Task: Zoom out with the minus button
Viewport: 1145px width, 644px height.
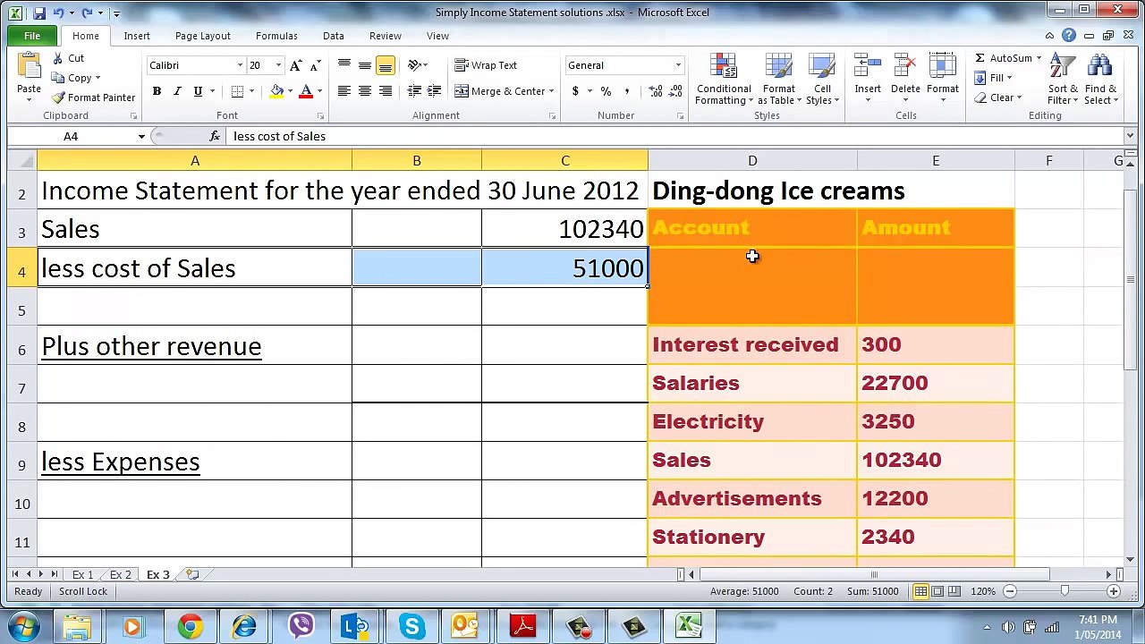Action: [1010, 591]
